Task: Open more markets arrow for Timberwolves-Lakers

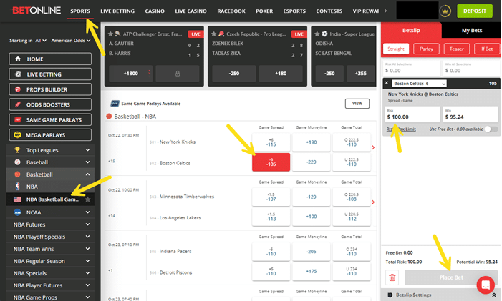Action: click(x=373, y=202)
